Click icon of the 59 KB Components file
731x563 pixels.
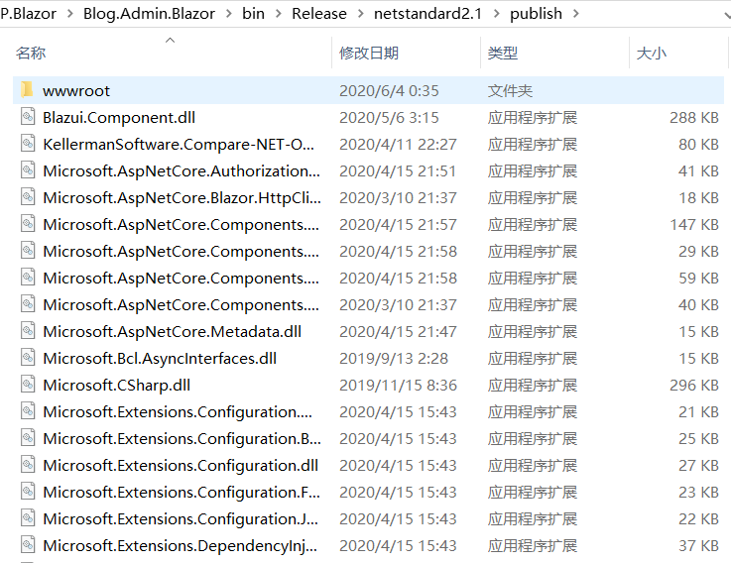(x=28, y=277)
